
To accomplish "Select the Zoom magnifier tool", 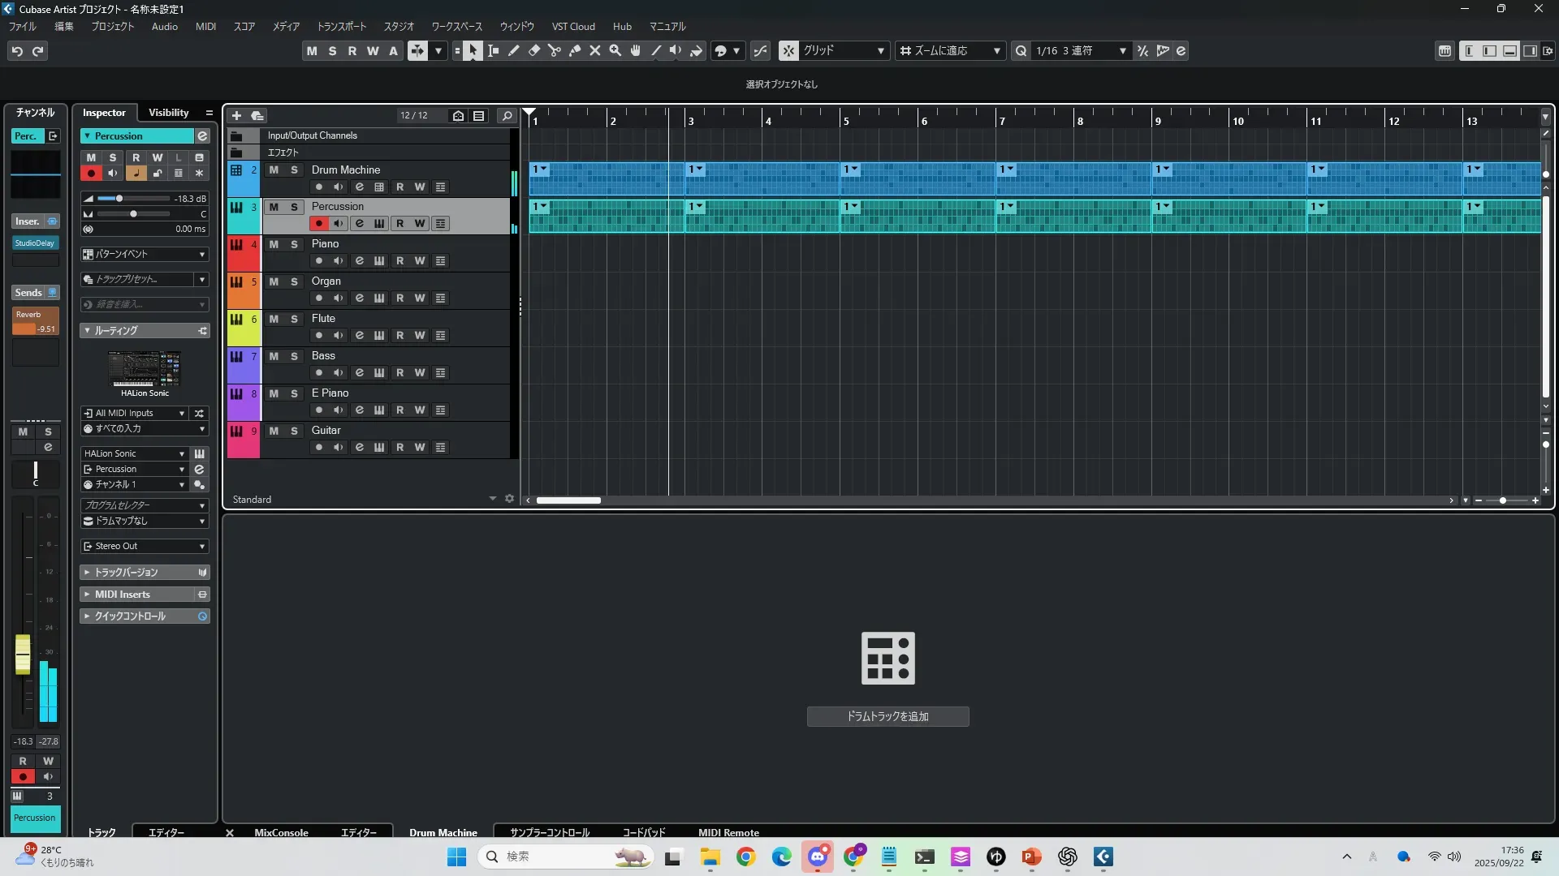I will [x=615, y=50].
